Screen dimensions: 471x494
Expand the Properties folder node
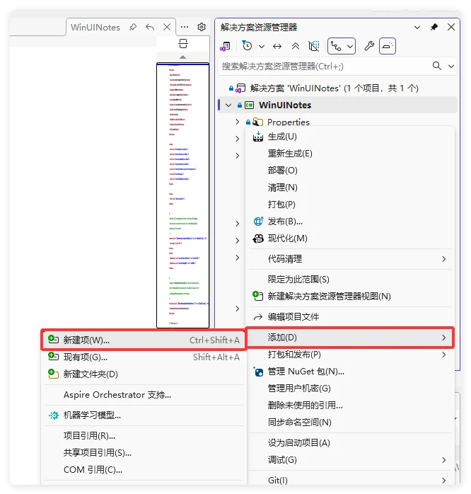[x=238, y=122]
